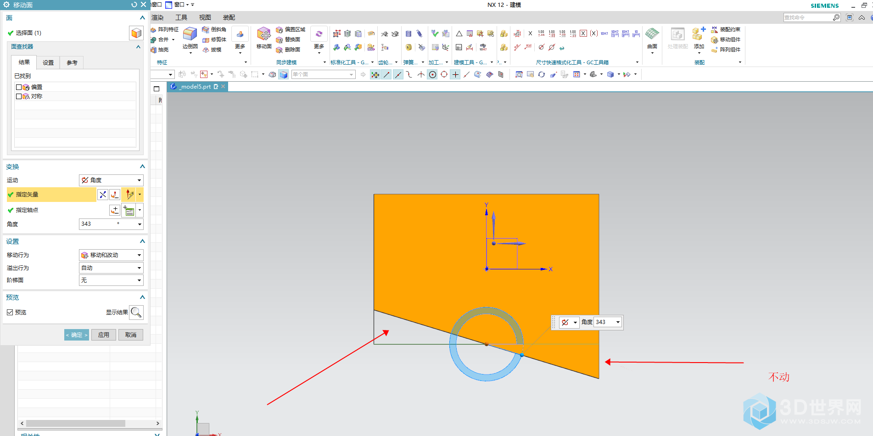Select the 拔模 draft tool
The image size is (873, 436).
point(212,50)
